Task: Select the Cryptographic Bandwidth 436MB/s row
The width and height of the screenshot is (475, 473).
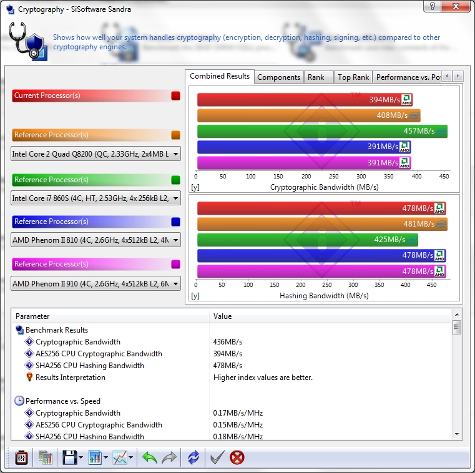Action: tap(232, 341)
